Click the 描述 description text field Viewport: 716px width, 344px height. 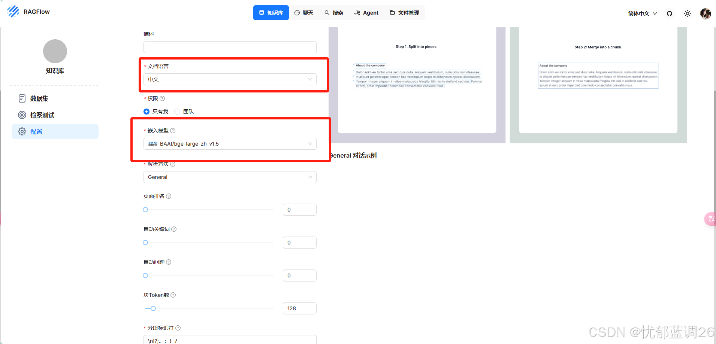230,47
